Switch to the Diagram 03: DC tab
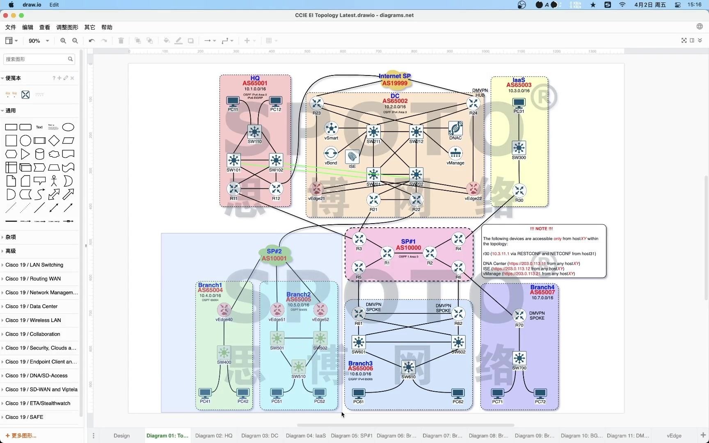The width and height of the screenshot is (709, 443). point(260,436)
